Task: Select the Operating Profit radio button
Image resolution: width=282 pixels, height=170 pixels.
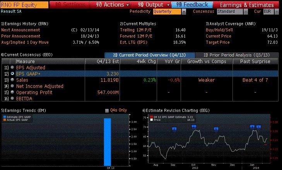Action: [12, 92]
